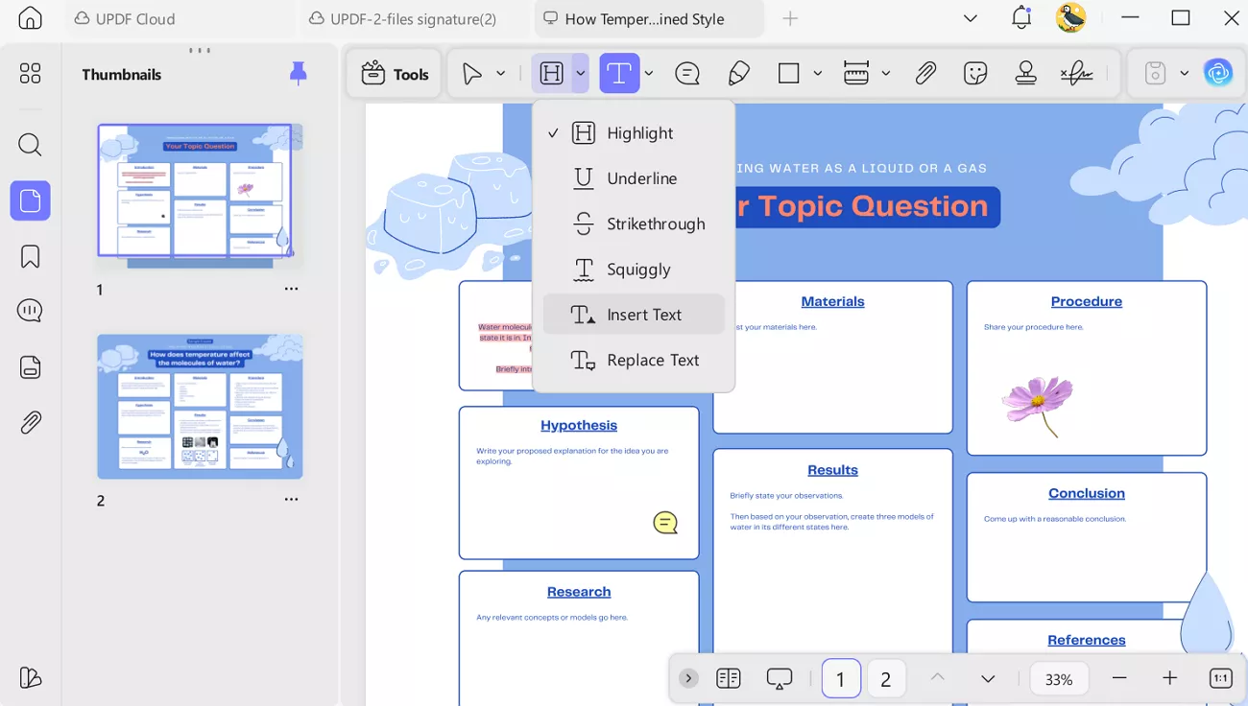Select the pencil drawing tool
The image size is (1248, 706).
click(x=738, y=74)
